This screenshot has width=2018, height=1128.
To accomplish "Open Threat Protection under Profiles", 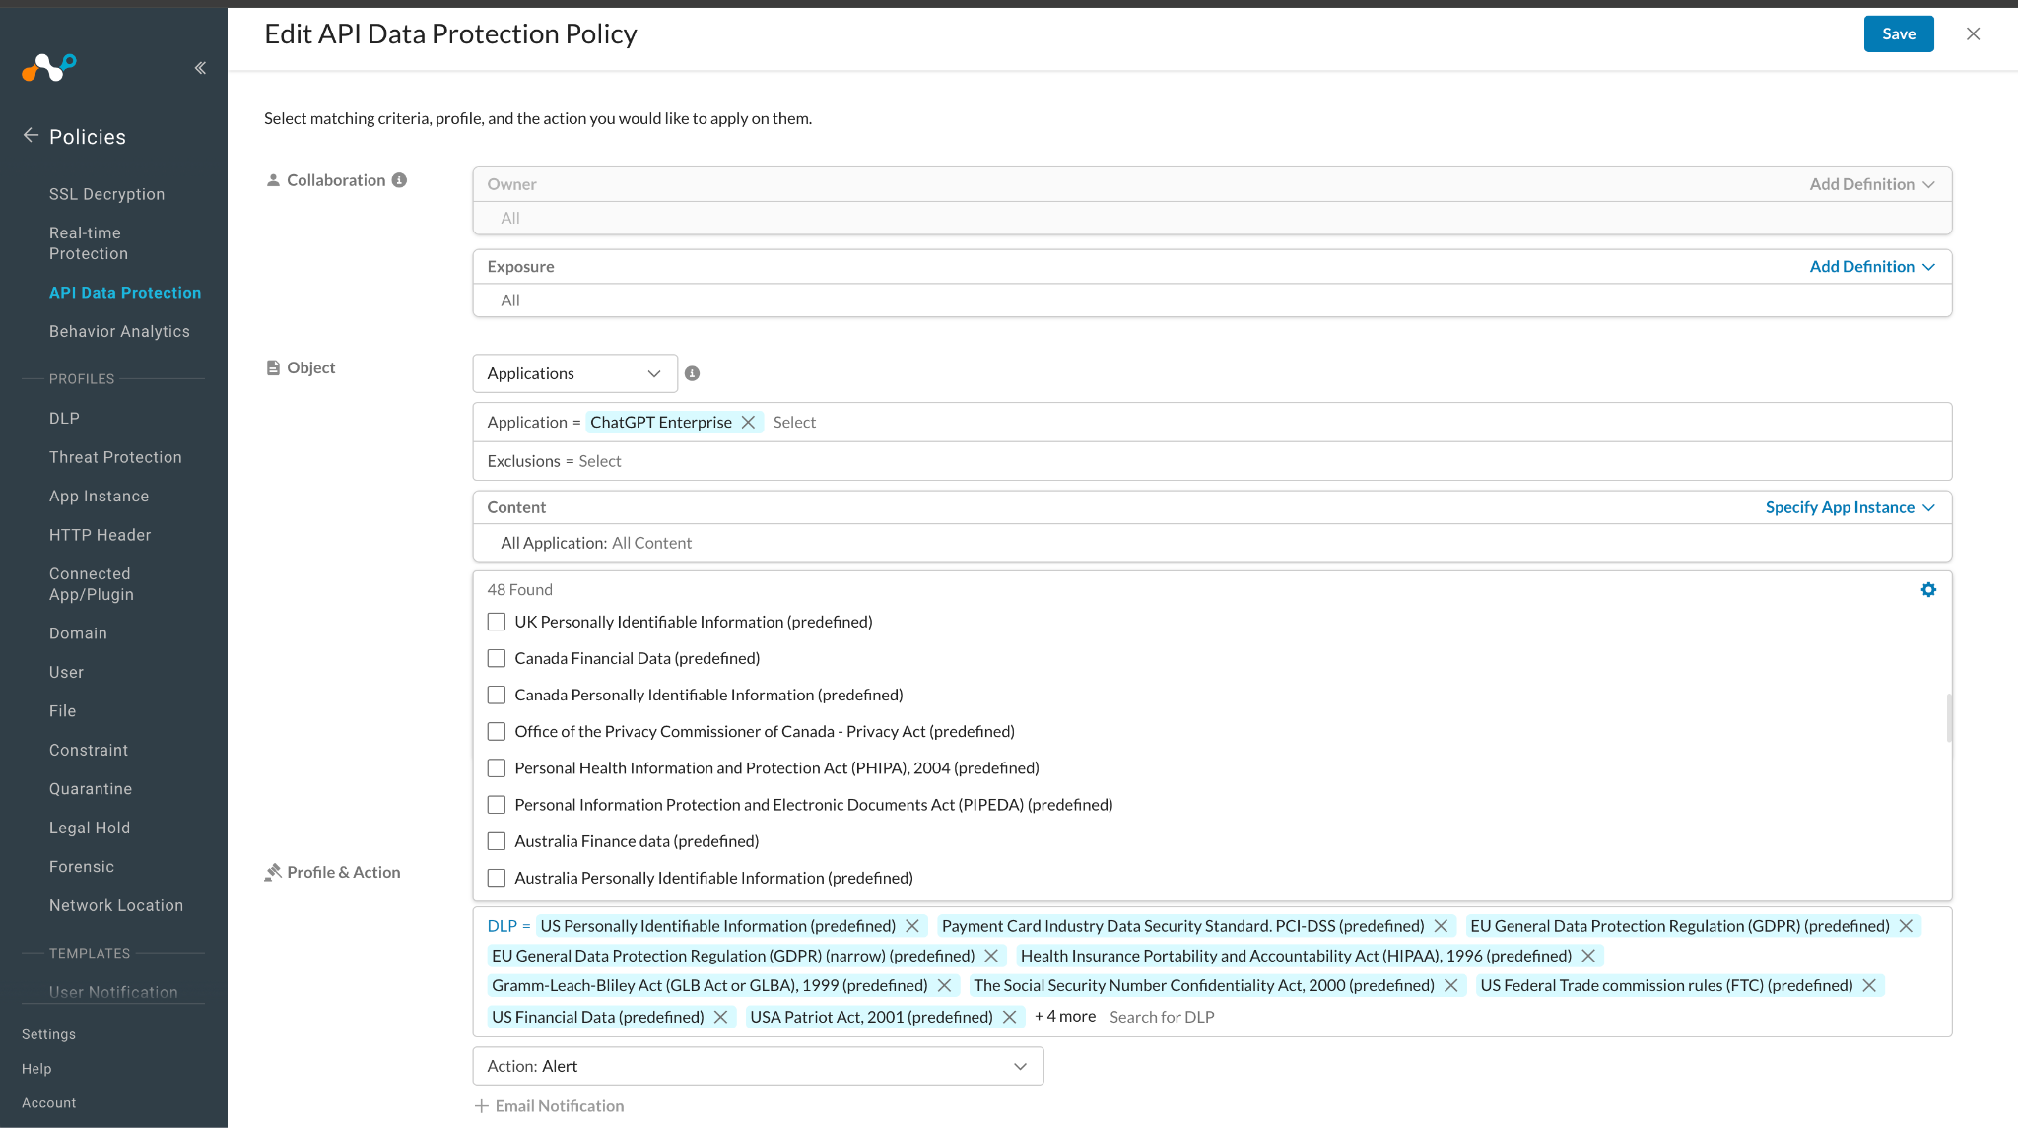I will click(115, 457).
